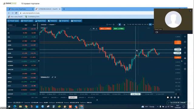Select the area chart type icon
Viewport: 194px width, 109px height.
pos(124,25)
